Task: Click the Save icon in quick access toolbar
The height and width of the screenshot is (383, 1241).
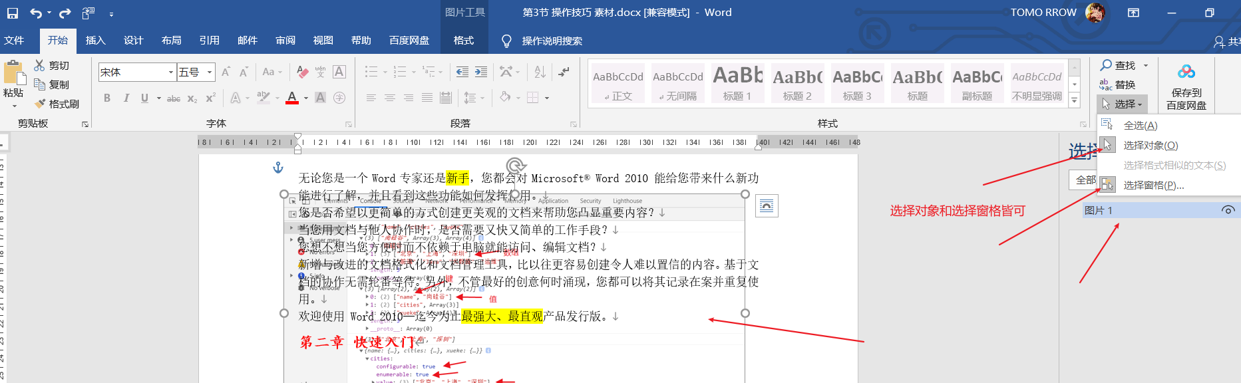Action: [x=12, y=13]
